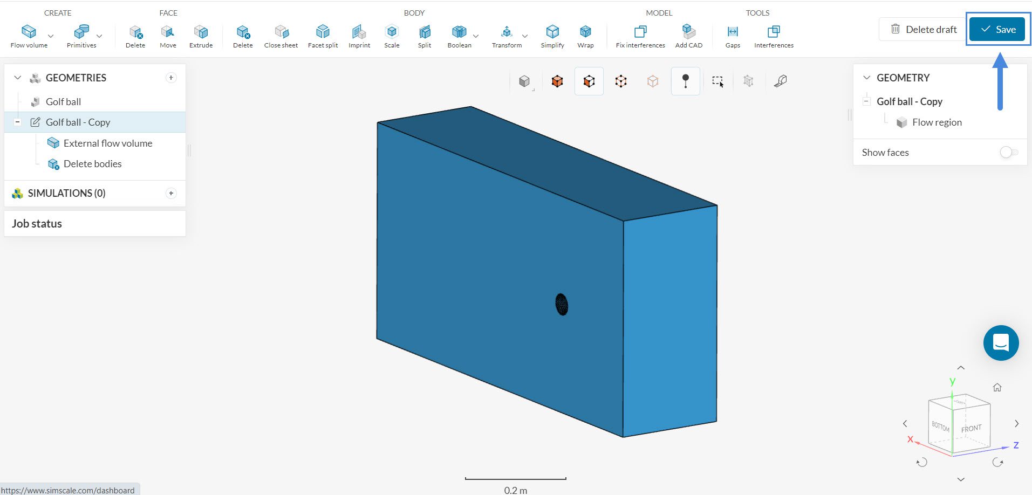Select the External flow volume operation
The height and width of the screenshot is (495, 1032).
107,143
